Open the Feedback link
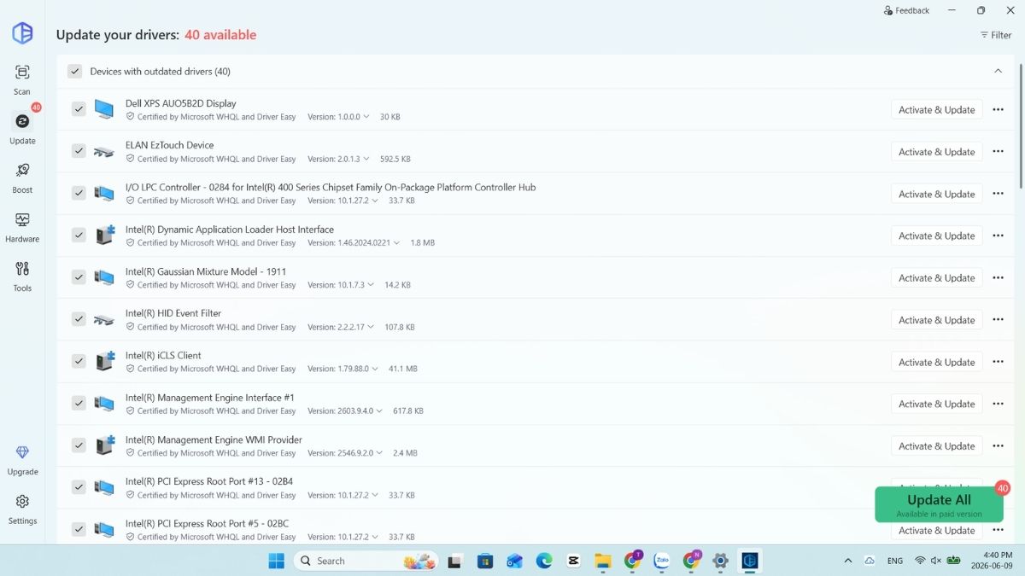1025x576 pixels. point(906,10)
